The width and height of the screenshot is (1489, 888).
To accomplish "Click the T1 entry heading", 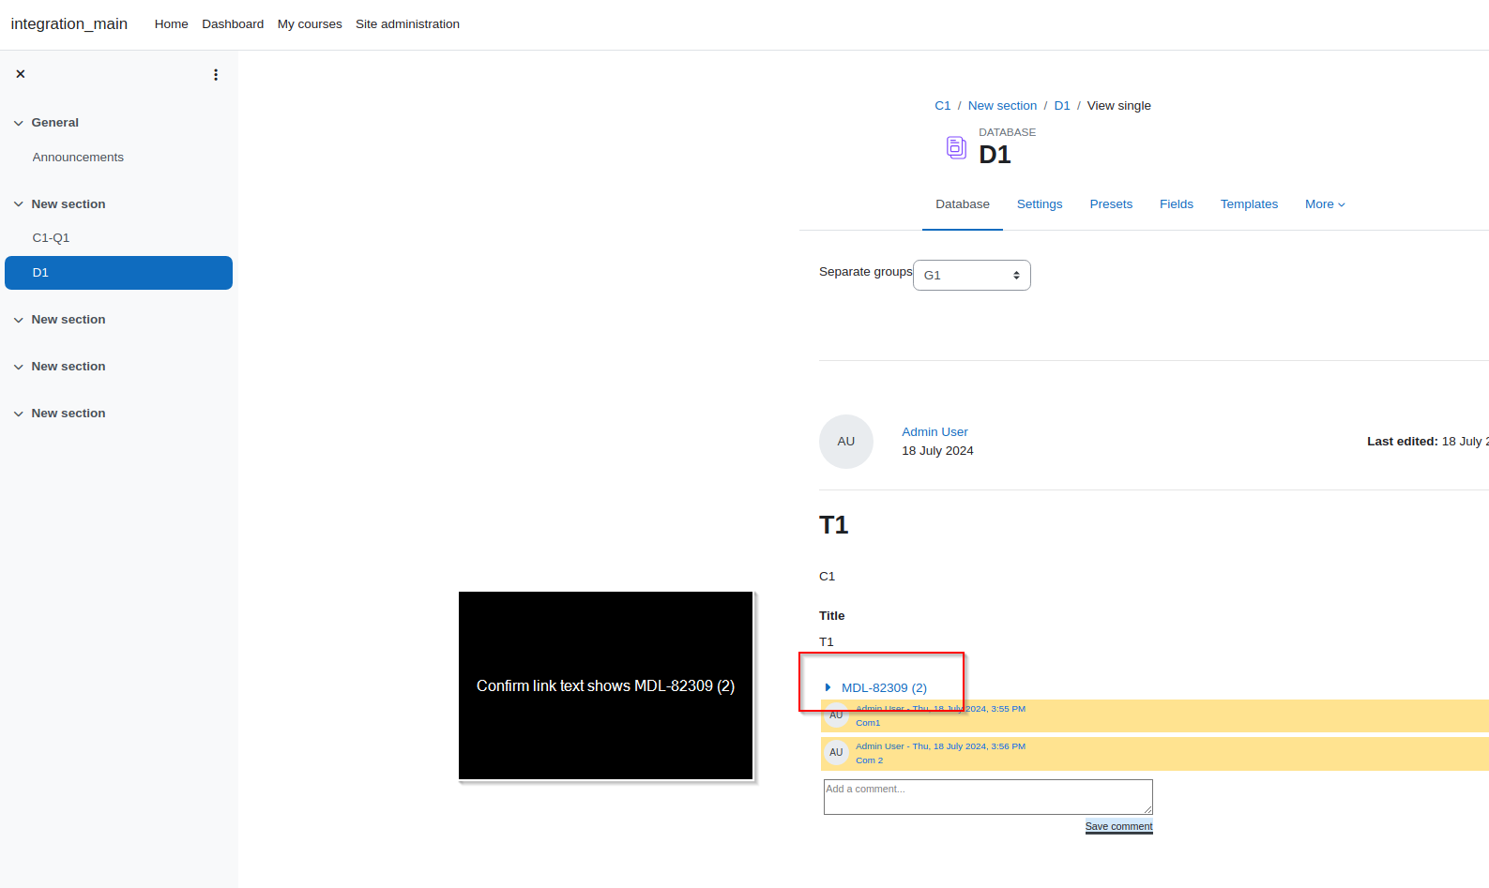I will click(833, 525).
